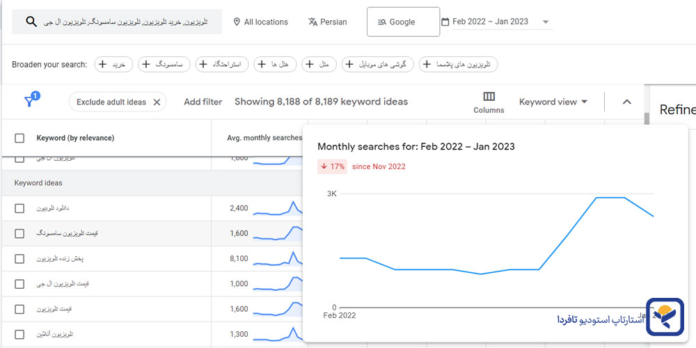The width and height of the screenshot is (696, 348).
Task: Check the پخش زنده تلویزیون row checkbox
Action: tap(19, 259)
